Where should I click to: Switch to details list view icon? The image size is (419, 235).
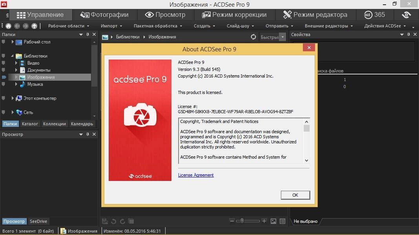[x=282, y=221]
